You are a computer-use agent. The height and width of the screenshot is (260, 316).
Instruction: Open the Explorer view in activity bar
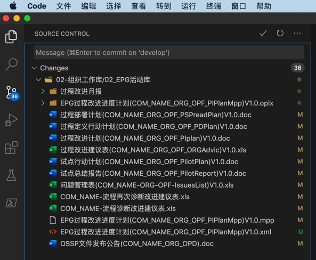pos(11,37)
